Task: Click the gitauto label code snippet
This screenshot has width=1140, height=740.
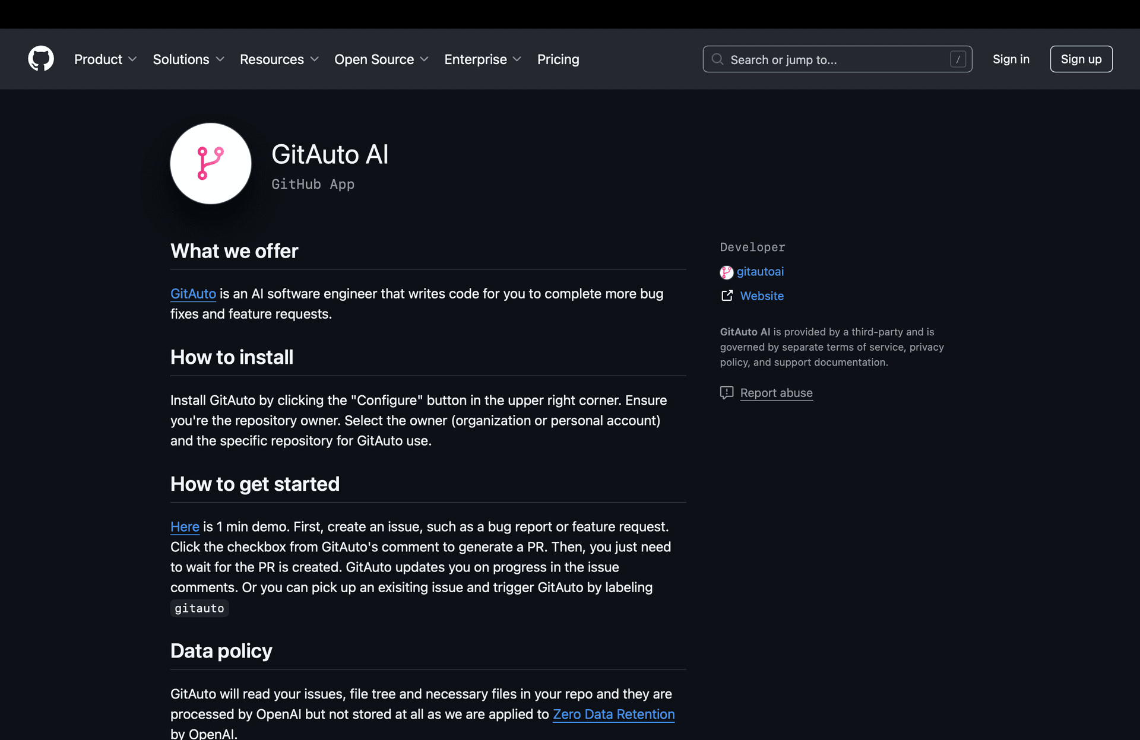Action: (x=199, y=608)
